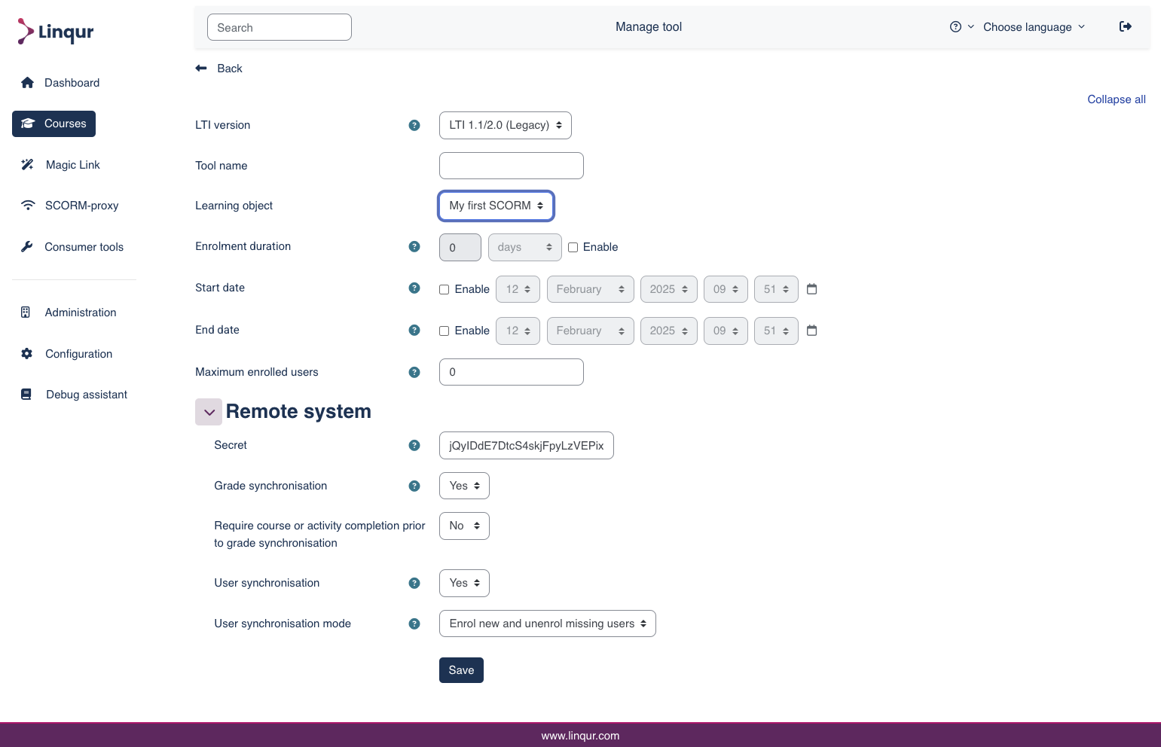
Task: Open the Learning object dropdown
Action: click(x=496, y=206)
